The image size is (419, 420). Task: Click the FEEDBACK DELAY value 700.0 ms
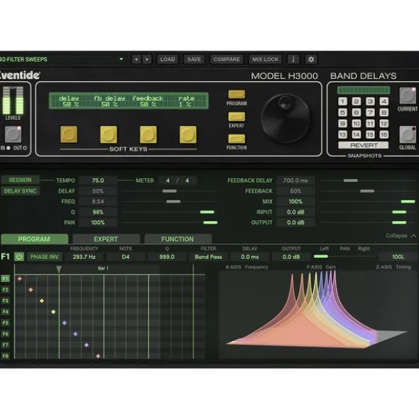coord(295,181)
